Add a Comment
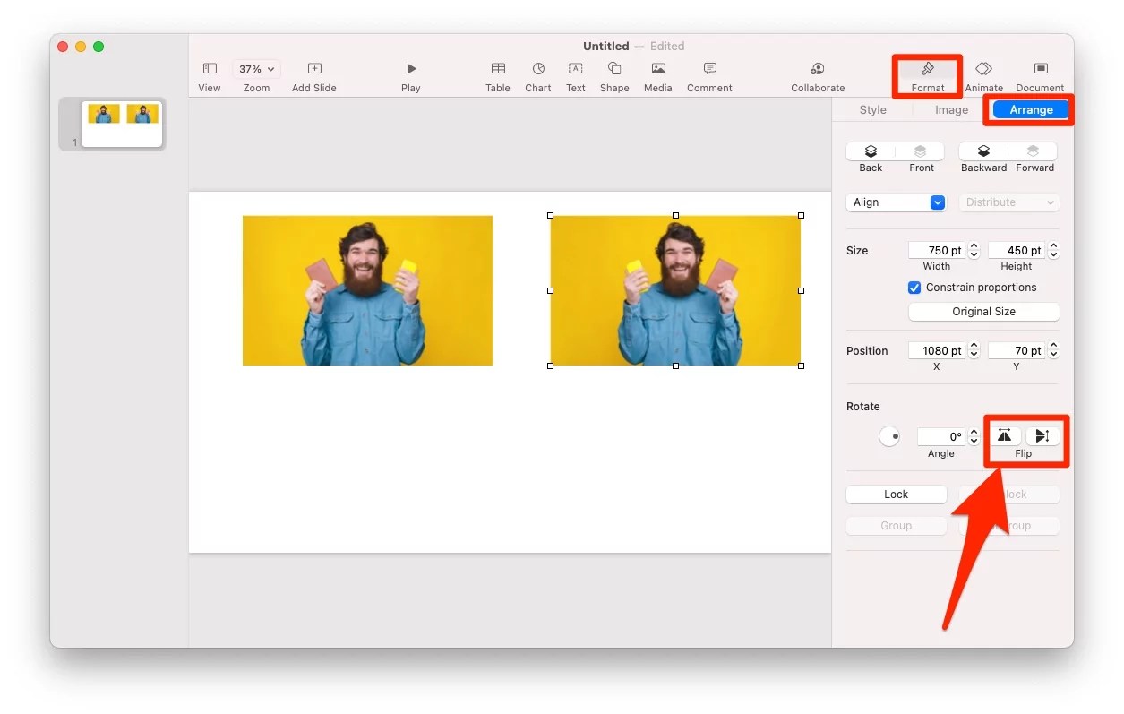The height and width of the screenshot is (714, 1124). [708, 76]
